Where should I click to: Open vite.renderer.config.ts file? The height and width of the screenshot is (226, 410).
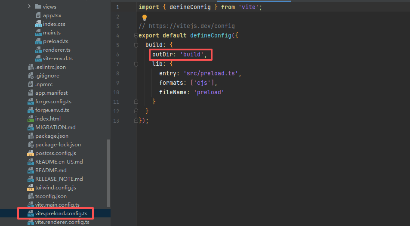[62, 222]
